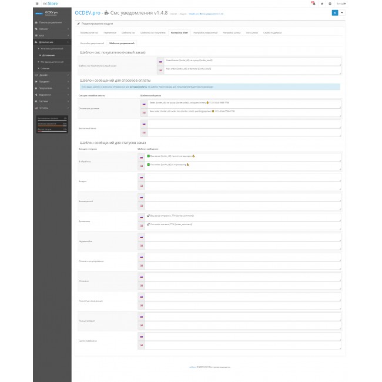Click the back arrow icon beside save
382x382 pixels.
(x=342, y=12)
